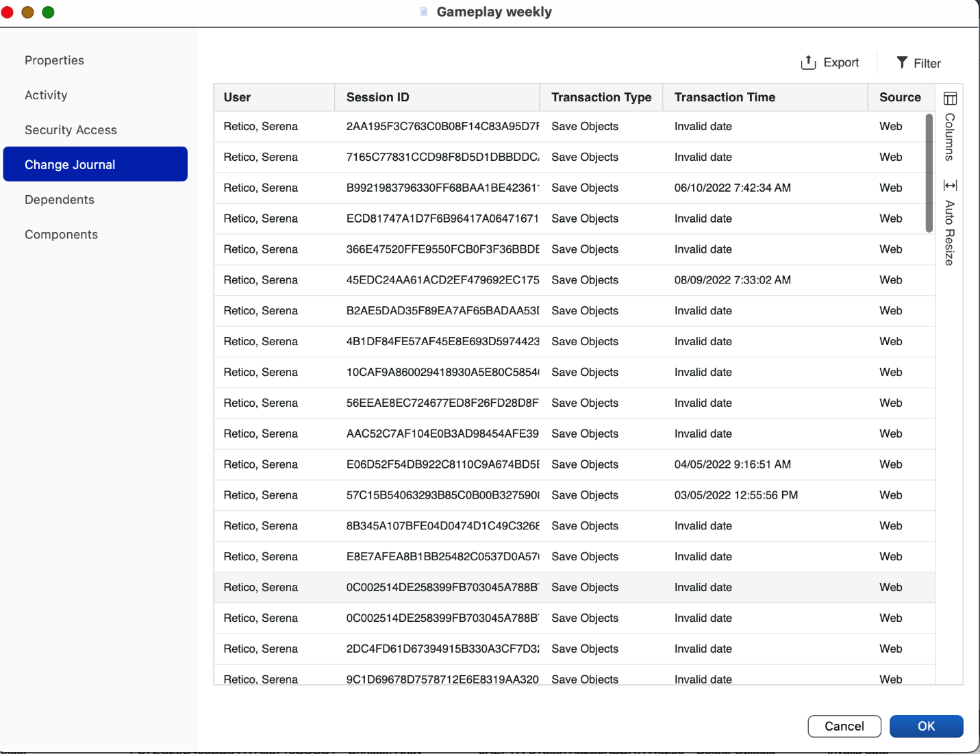This screenshot has width=980, height=754.
Task: Click the document icon beside Gameplay weekly title
Action: (x=424, y=12)
